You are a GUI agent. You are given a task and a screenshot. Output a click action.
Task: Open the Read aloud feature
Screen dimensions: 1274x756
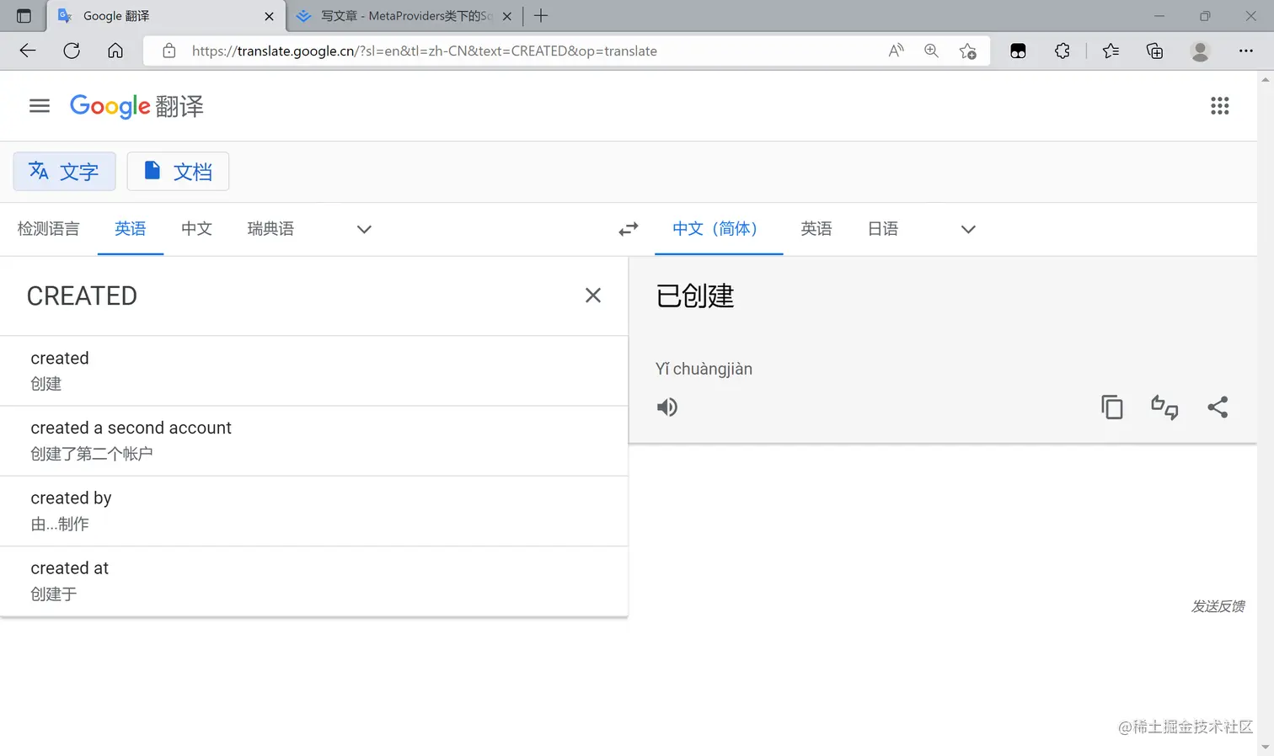coord(896,51)
